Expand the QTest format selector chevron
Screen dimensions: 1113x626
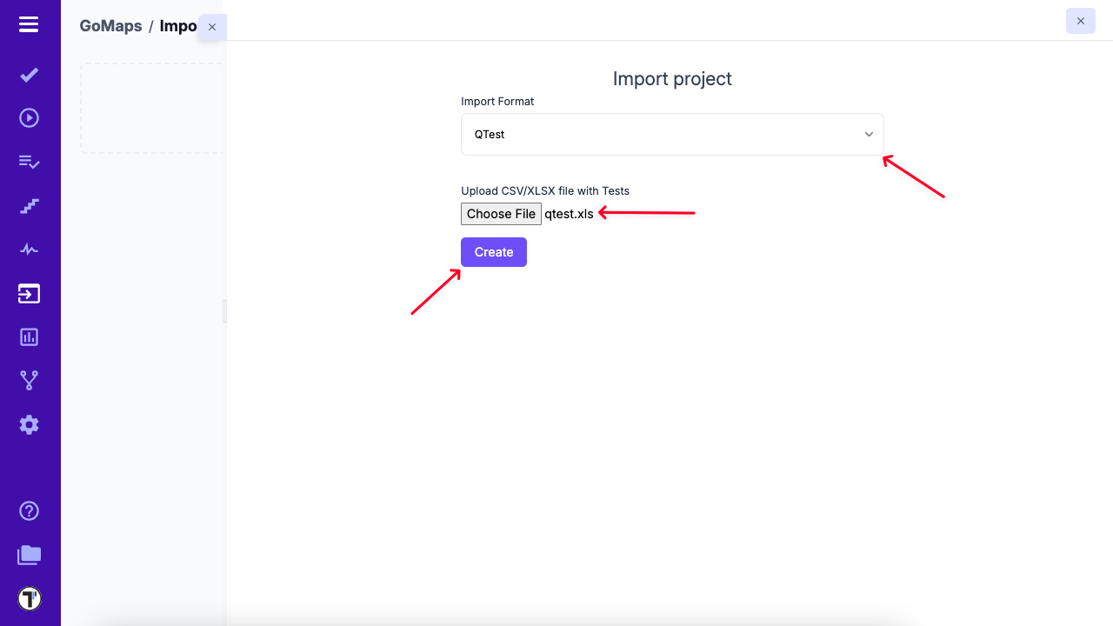[x=868, y=134]
